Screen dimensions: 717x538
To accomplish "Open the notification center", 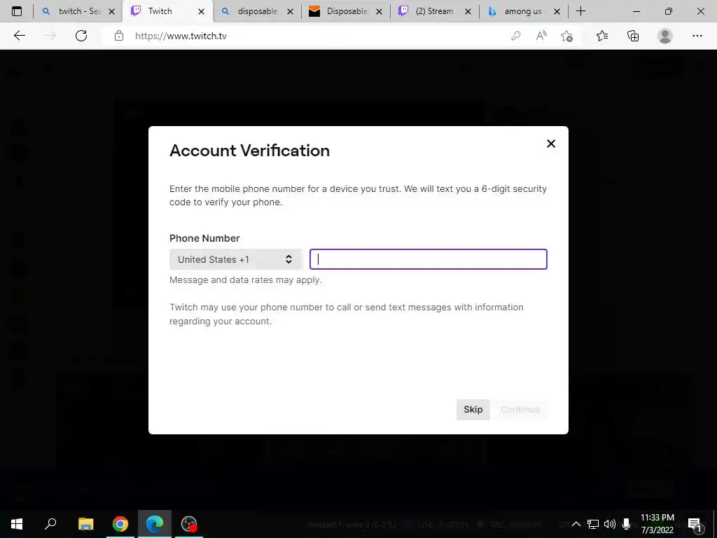I will click(695, 524).
